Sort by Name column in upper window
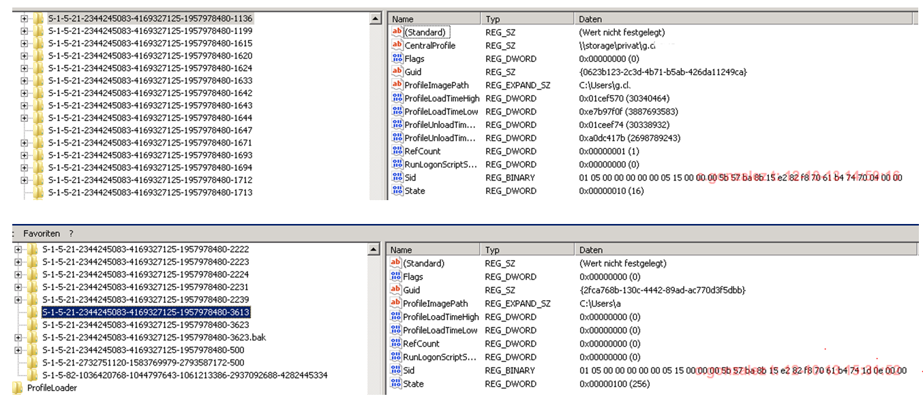 pos(434,19)
